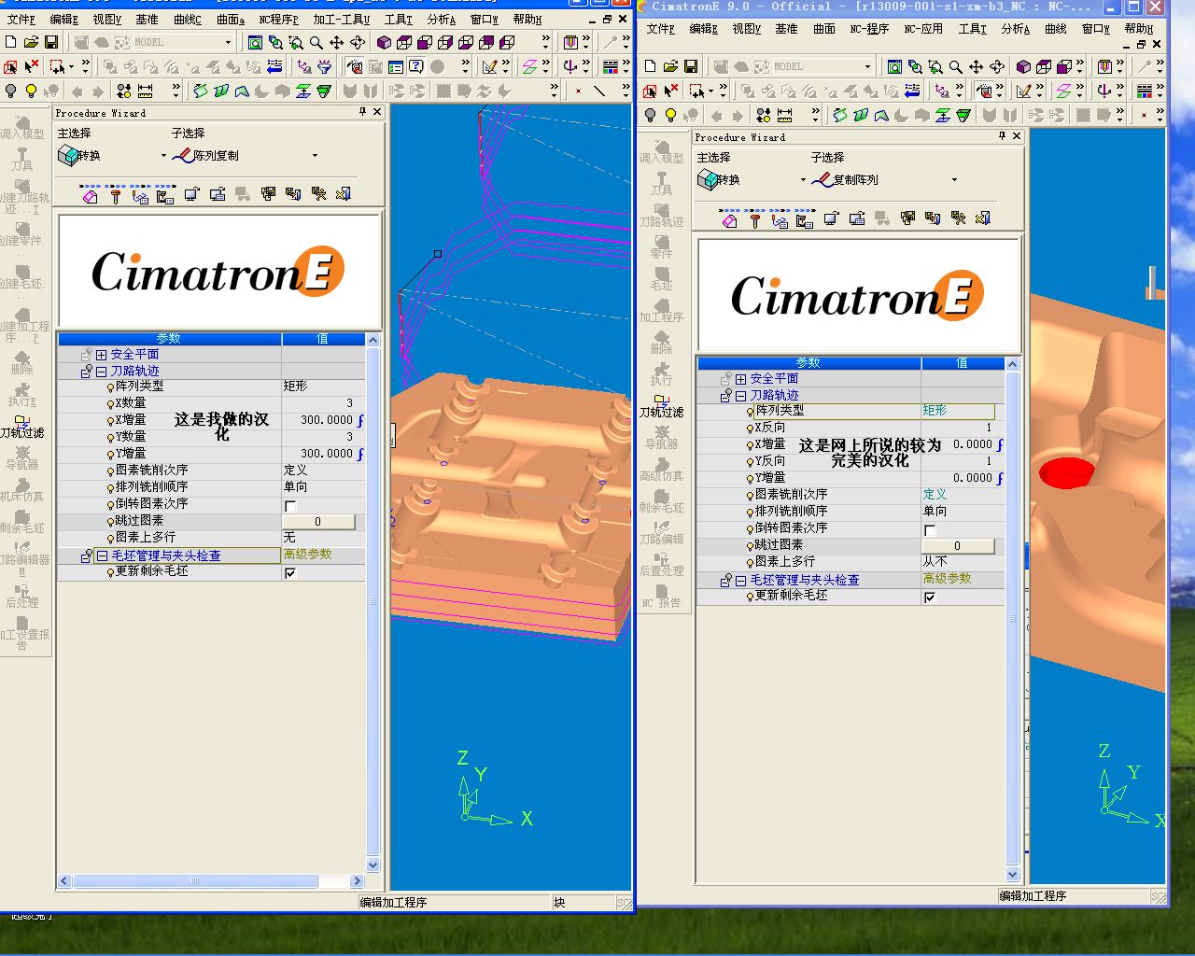
Task: Click cutter tool icon in right Procedure Wizard
Action: pyautogui.click(x=754, y=218)
